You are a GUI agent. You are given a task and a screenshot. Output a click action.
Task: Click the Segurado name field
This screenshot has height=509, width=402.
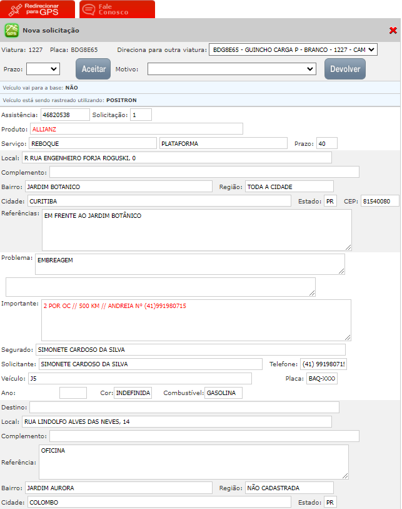click(x=190, y=350)
